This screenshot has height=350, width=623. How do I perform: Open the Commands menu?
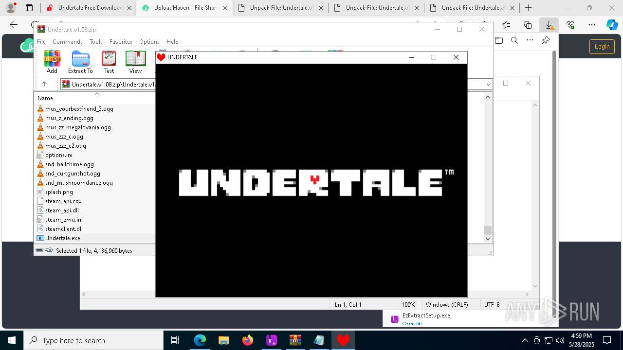point(68,42)
